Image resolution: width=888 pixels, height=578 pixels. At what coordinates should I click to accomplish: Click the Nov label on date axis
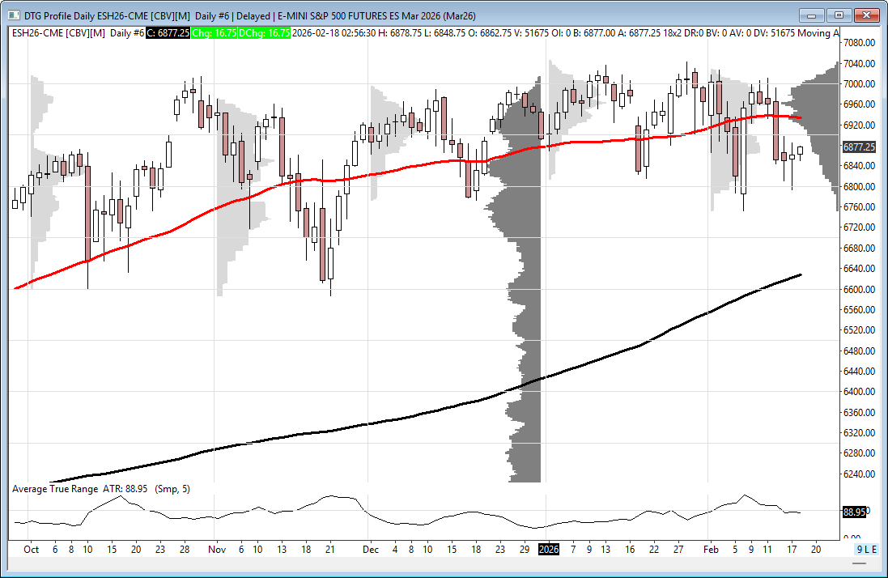(x=215, y=549)
